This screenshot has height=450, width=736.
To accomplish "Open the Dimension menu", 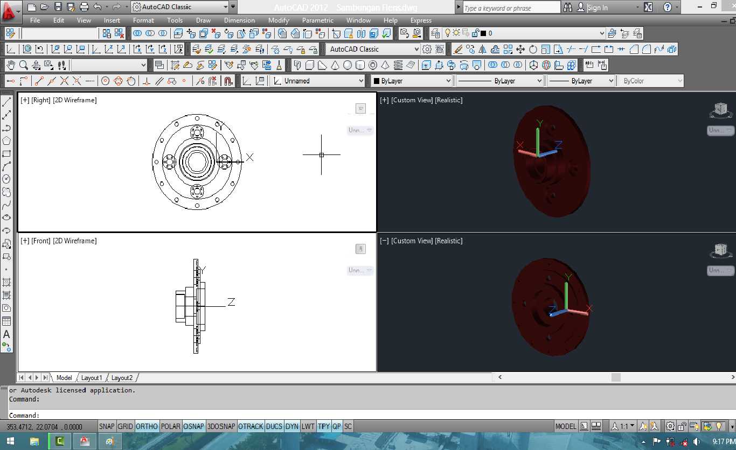I will [239, 20].
